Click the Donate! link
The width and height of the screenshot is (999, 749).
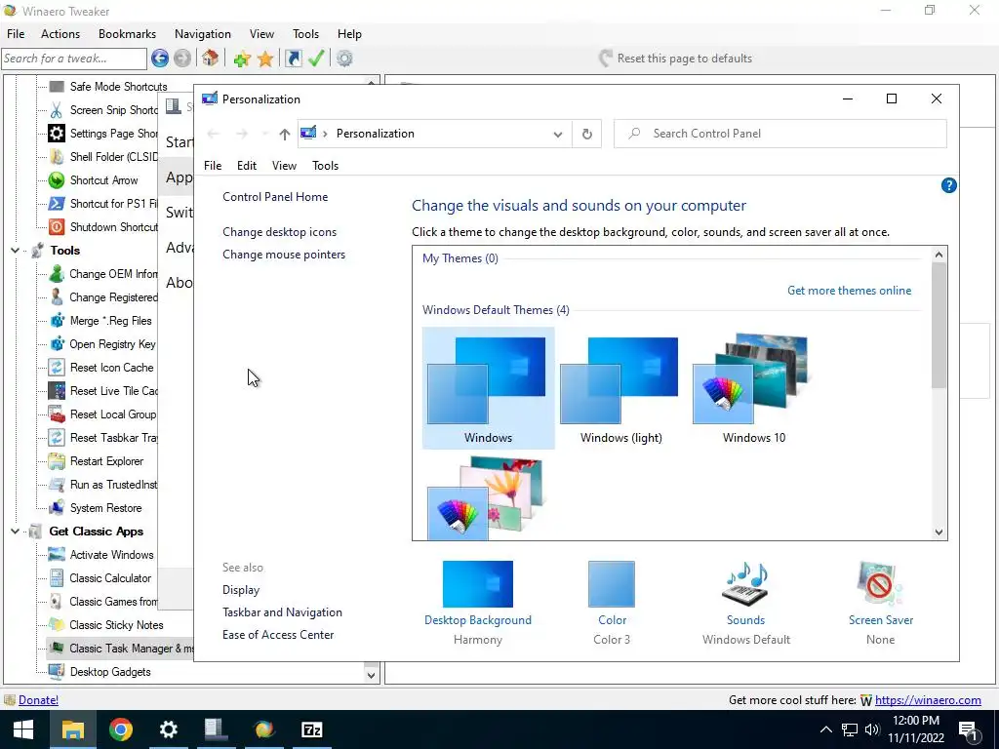tap(38, 700)
